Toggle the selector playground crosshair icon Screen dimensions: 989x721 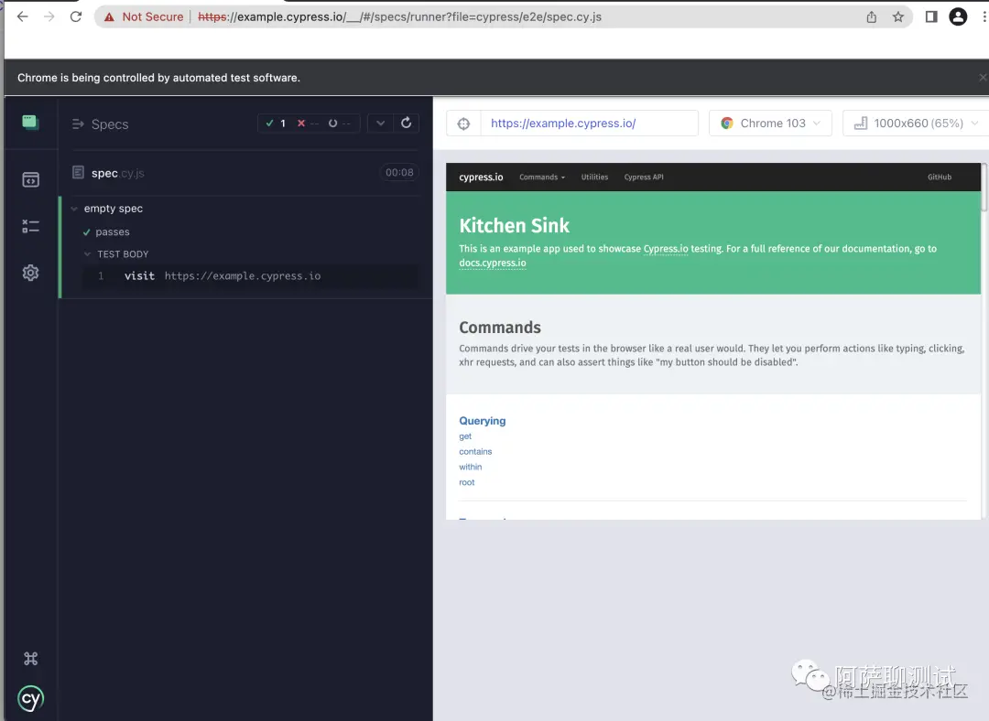tap(463, 124)
